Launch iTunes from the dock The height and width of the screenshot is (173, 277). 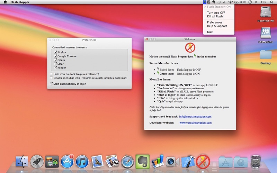tap(82, 162)
